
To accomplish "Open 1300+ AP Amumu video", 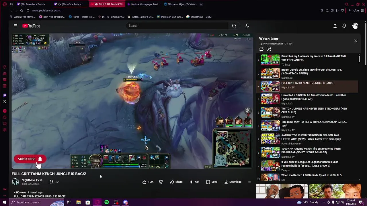I will click(x=307, y=152).
